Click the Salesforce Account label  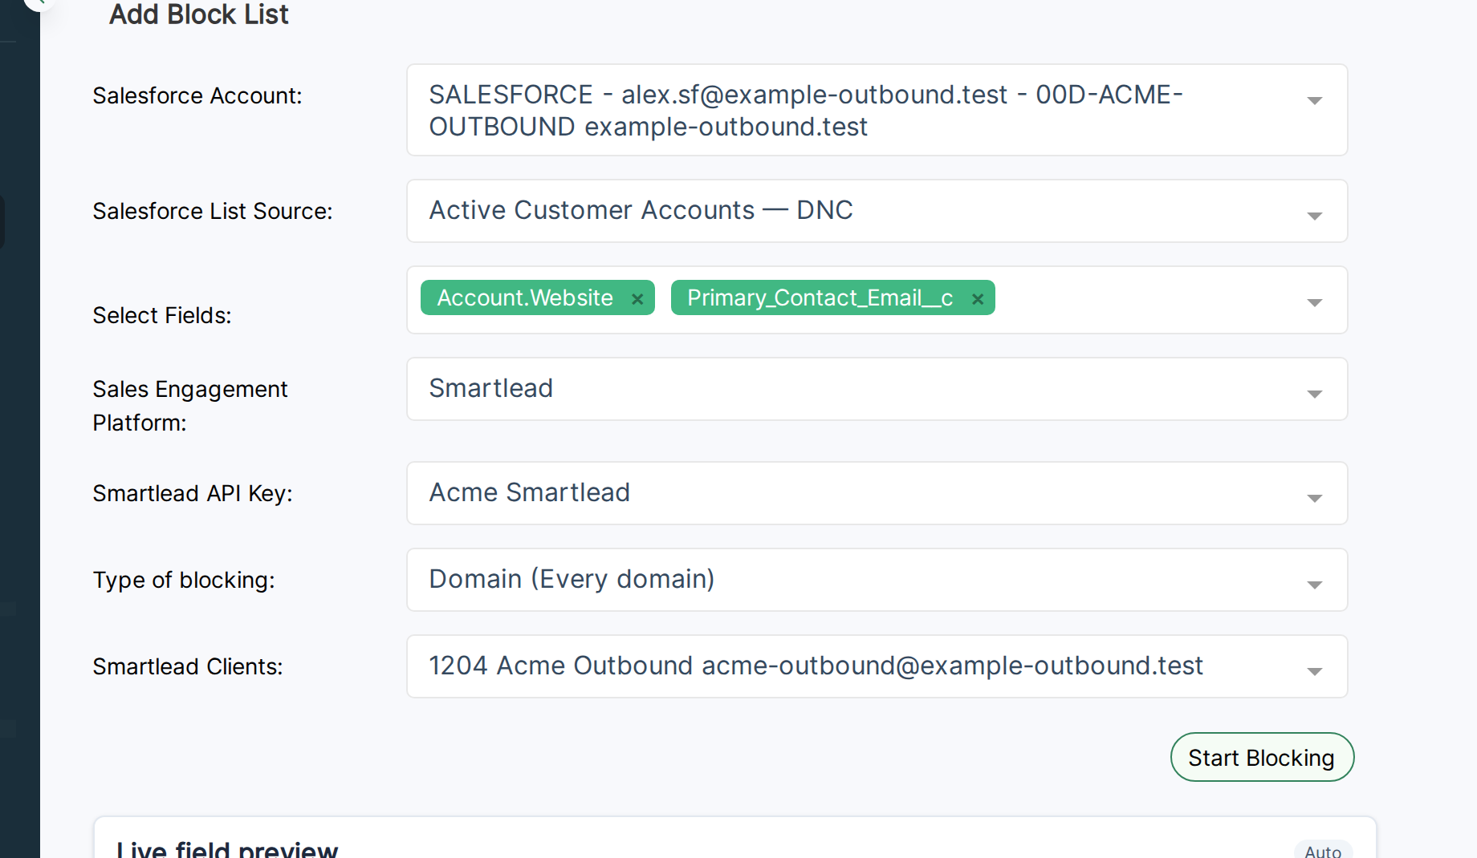(197, 95)
